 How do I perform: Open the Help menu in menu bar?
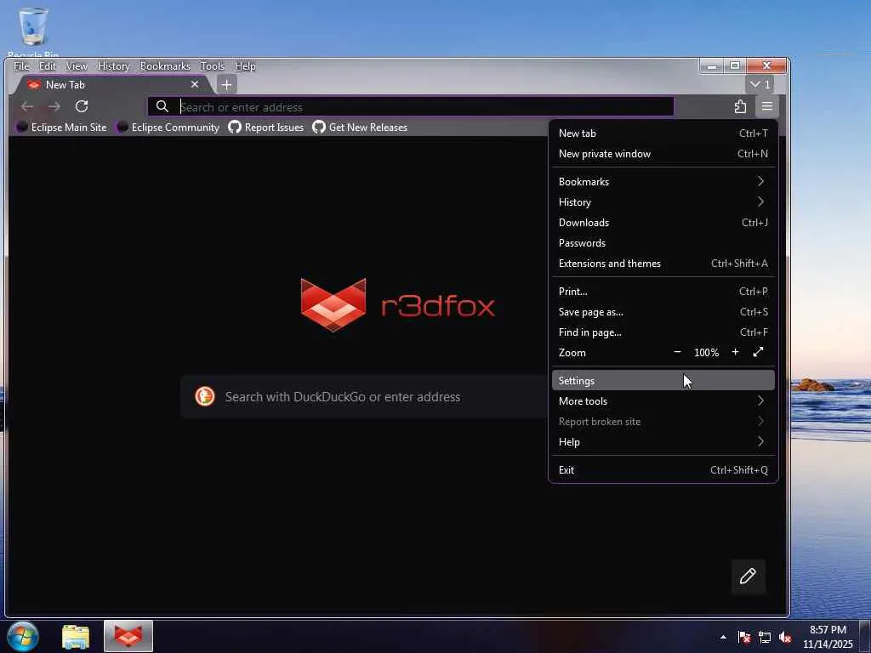(x=245, y=66)
